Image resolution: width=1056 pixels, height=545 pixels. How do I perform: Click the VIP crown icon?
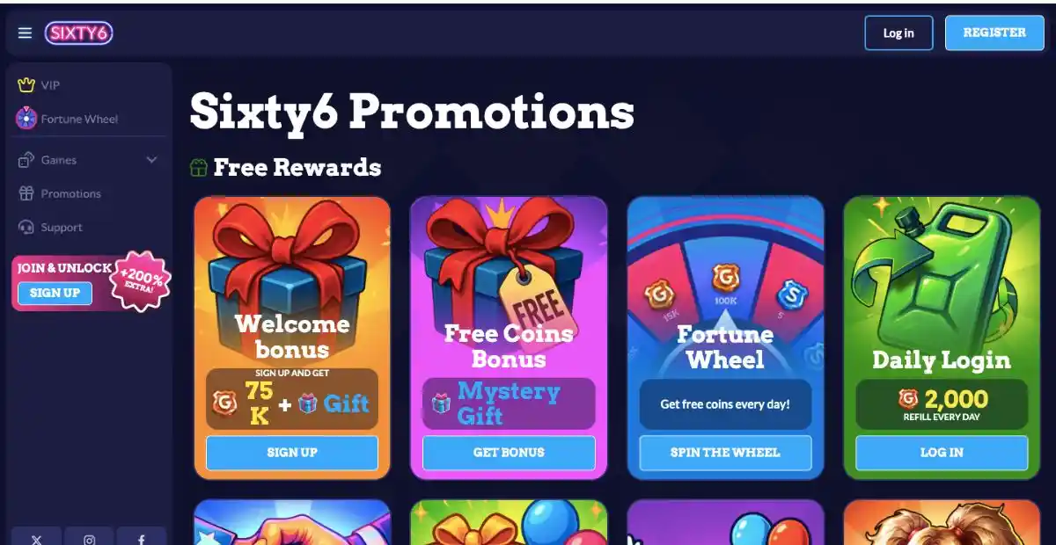click(x=26, y=85)
